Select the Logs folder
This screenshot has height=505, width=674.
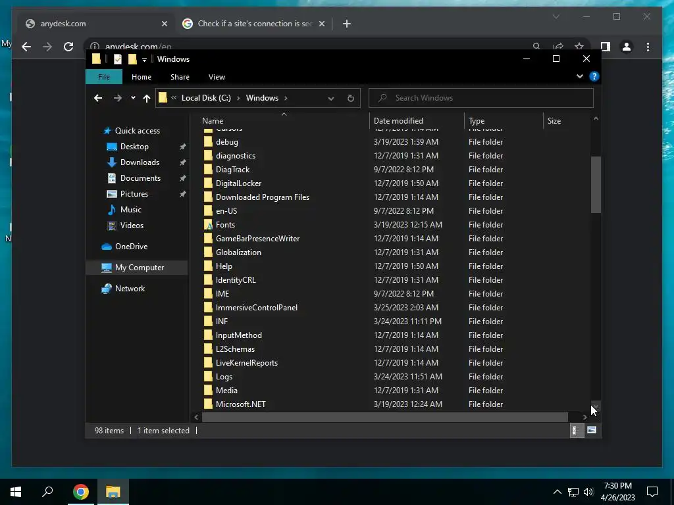click(x=224, y=377)
